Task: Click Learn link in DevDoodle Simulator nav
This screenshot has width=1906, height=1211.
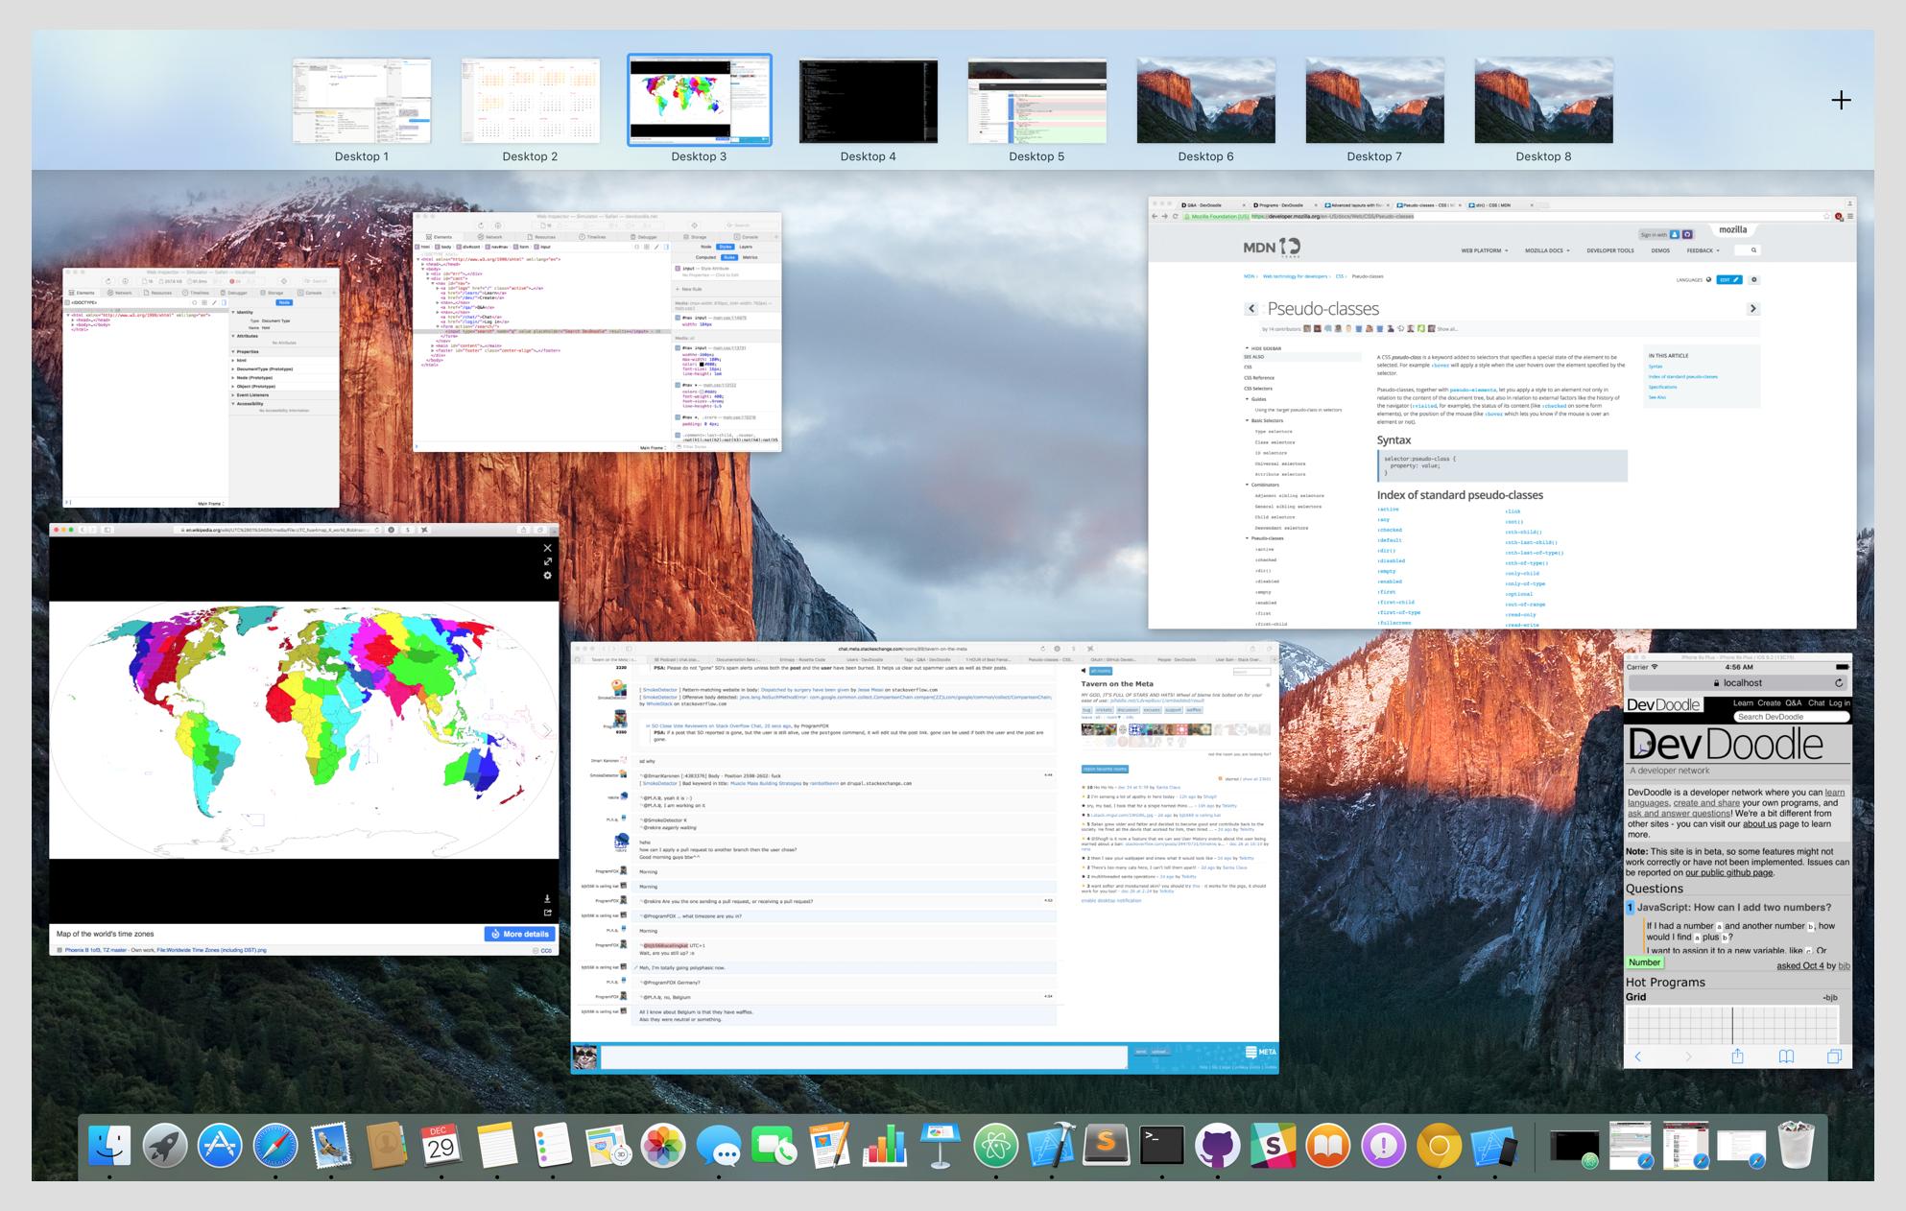Action: tap(1744, 703)
